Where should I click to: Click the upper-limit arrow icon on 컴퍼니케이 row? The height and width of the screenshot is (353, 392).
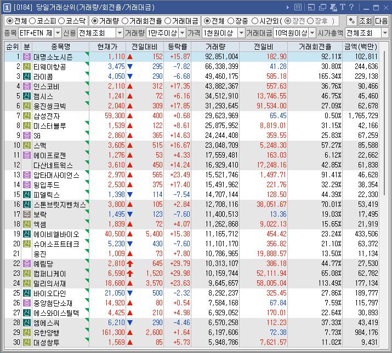130,273
